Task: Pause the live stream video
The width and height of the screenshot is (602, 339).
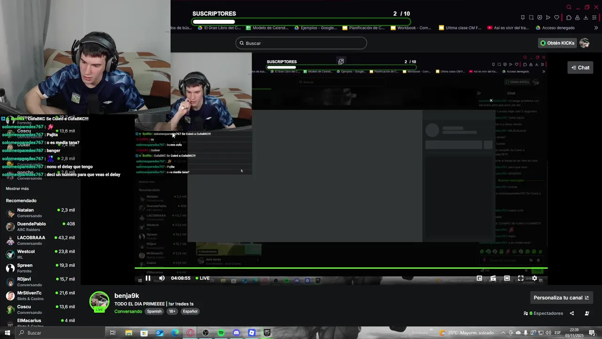Action: click(x=148, y=278)
